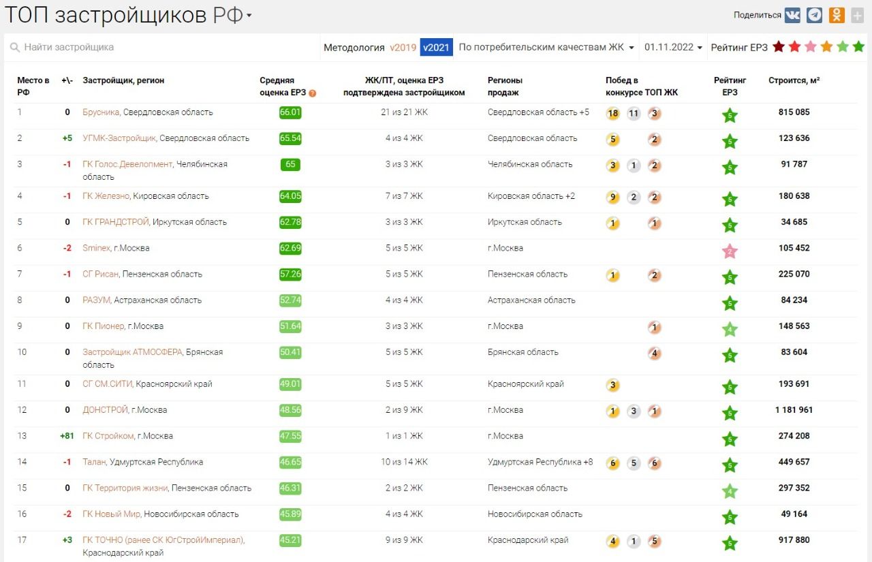Filter by the orange star rating
This screenshot has width=872, height=562.
click(826, 47)
